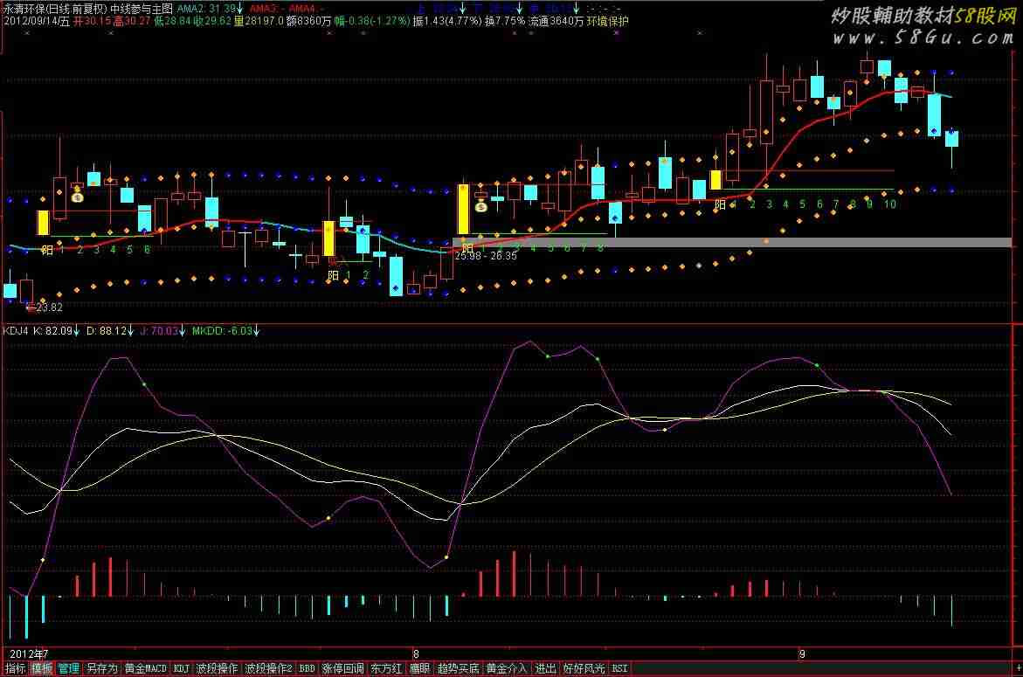The width and height of the screenshot is (1023, 677).
Task: Click the 管理 manage button
Action: coord(68,669)
